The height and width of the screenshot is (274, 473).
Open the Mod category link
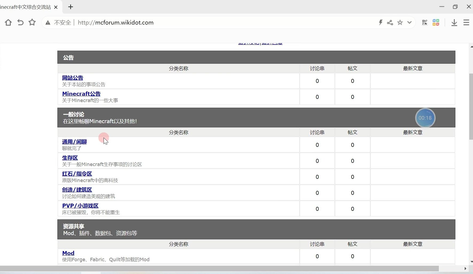point(68,253)
